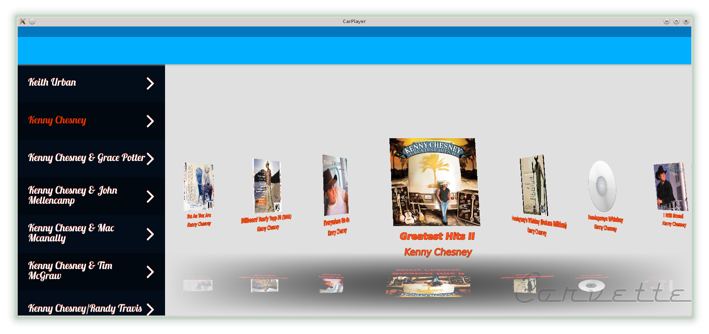Viewport: 709px width, 334px height.
Task: Open the CarPlayer window menu icon
Action: pos(23,21)
